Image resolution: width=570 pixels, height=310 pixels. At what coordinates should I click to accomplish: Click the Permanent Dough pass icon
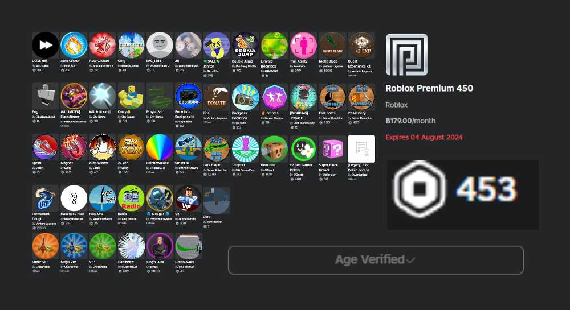click(45, 199)
